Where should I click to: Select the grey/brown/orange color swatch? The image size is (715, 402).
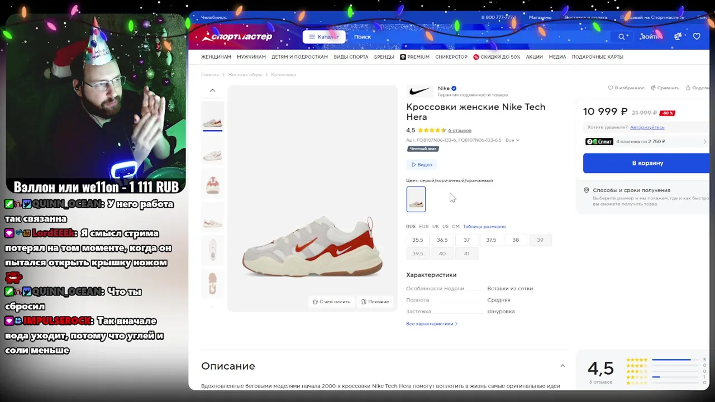pyautogui.click(x=416, y=199)
